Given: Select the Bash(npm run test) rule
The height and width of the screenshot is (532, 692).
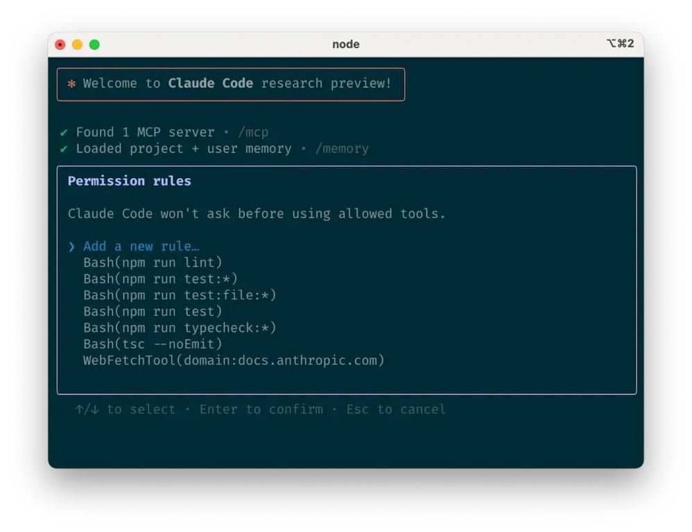Looking at the screenshot, I should coord(153,312).
